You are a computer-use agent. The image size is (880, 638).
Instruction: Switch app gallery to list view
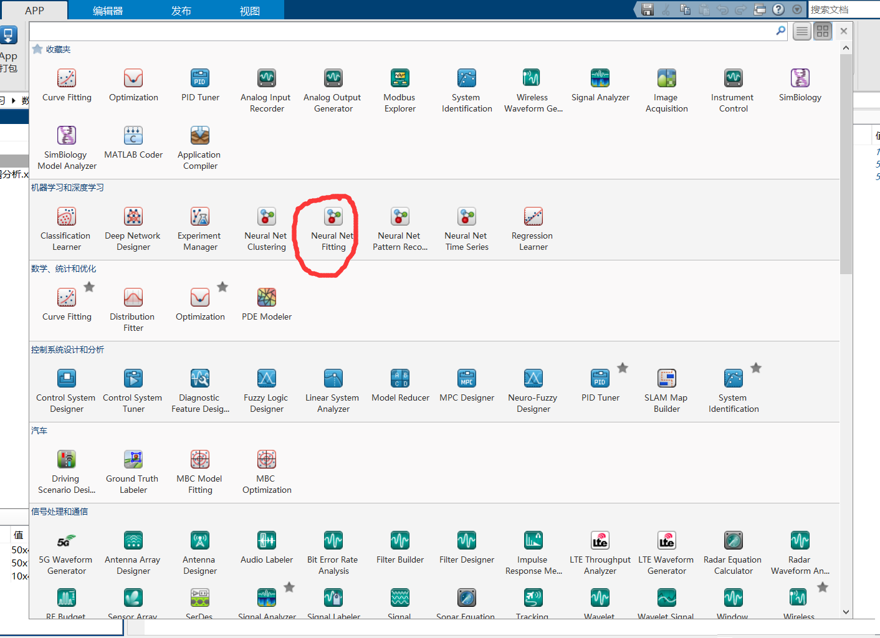click(x=802, y=31)
